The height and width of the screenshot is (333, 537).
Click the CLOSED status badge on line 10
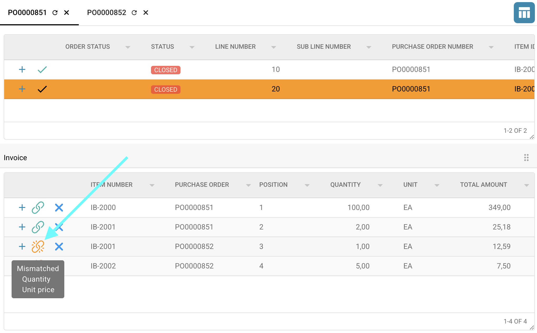(165, 70)
